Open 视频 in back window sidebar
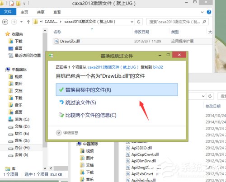 point(87,151)
